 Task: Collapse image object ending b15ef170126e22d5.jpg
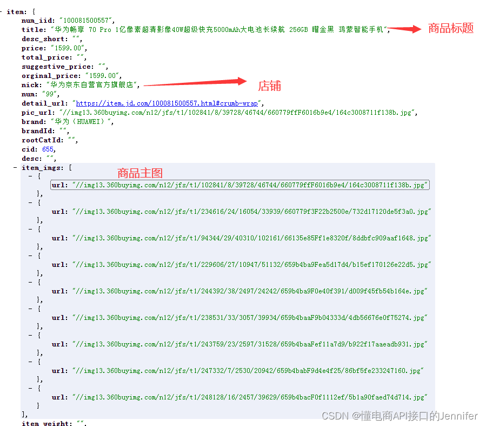click(30, 255)
